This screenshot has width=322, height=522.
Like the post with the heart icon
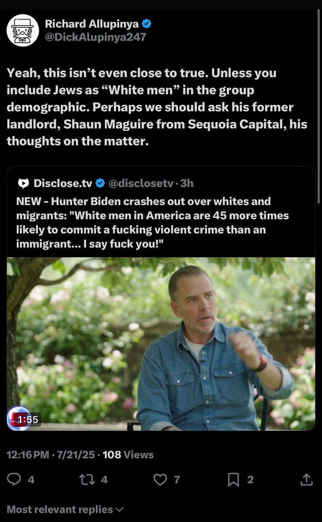pyautogui.click(x=161, y=479)
